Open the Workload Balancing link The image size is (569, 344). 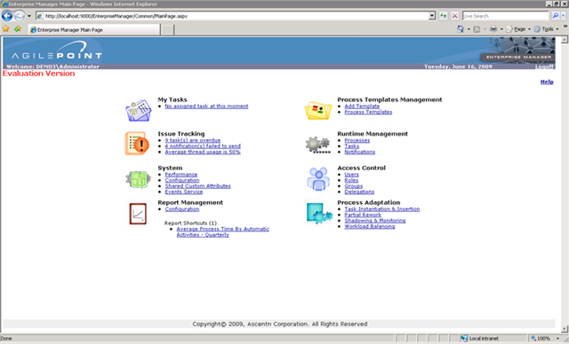point(370,226)
